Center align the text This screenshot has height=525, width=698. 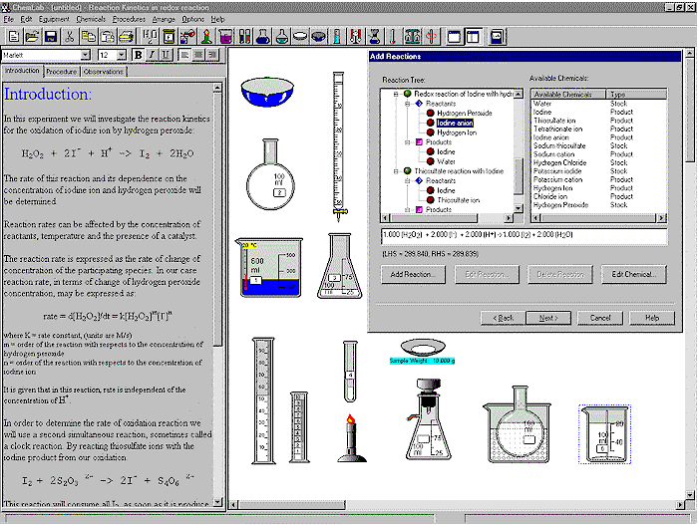click(198, 55)
